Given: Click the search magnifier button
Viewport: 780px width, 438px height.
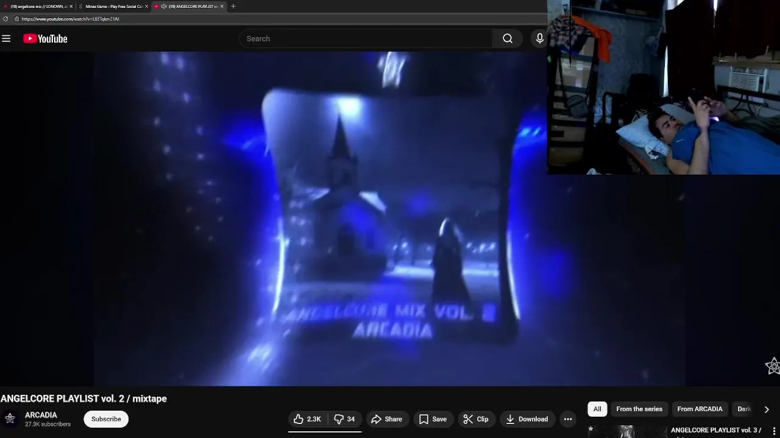Looking at the screenshot, I should pyautogui.click(x=508, y=38).
